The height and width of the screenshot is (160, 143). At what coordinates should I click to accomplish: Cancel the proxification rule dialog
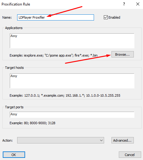(x=130, y=155)
